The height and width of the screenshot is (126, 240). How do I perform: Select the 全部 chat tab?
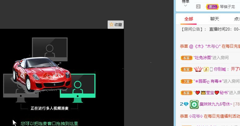[189, 19]
